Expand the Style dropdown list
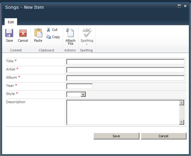The width and height of the screenshot is (191, 156). [83, 94]
